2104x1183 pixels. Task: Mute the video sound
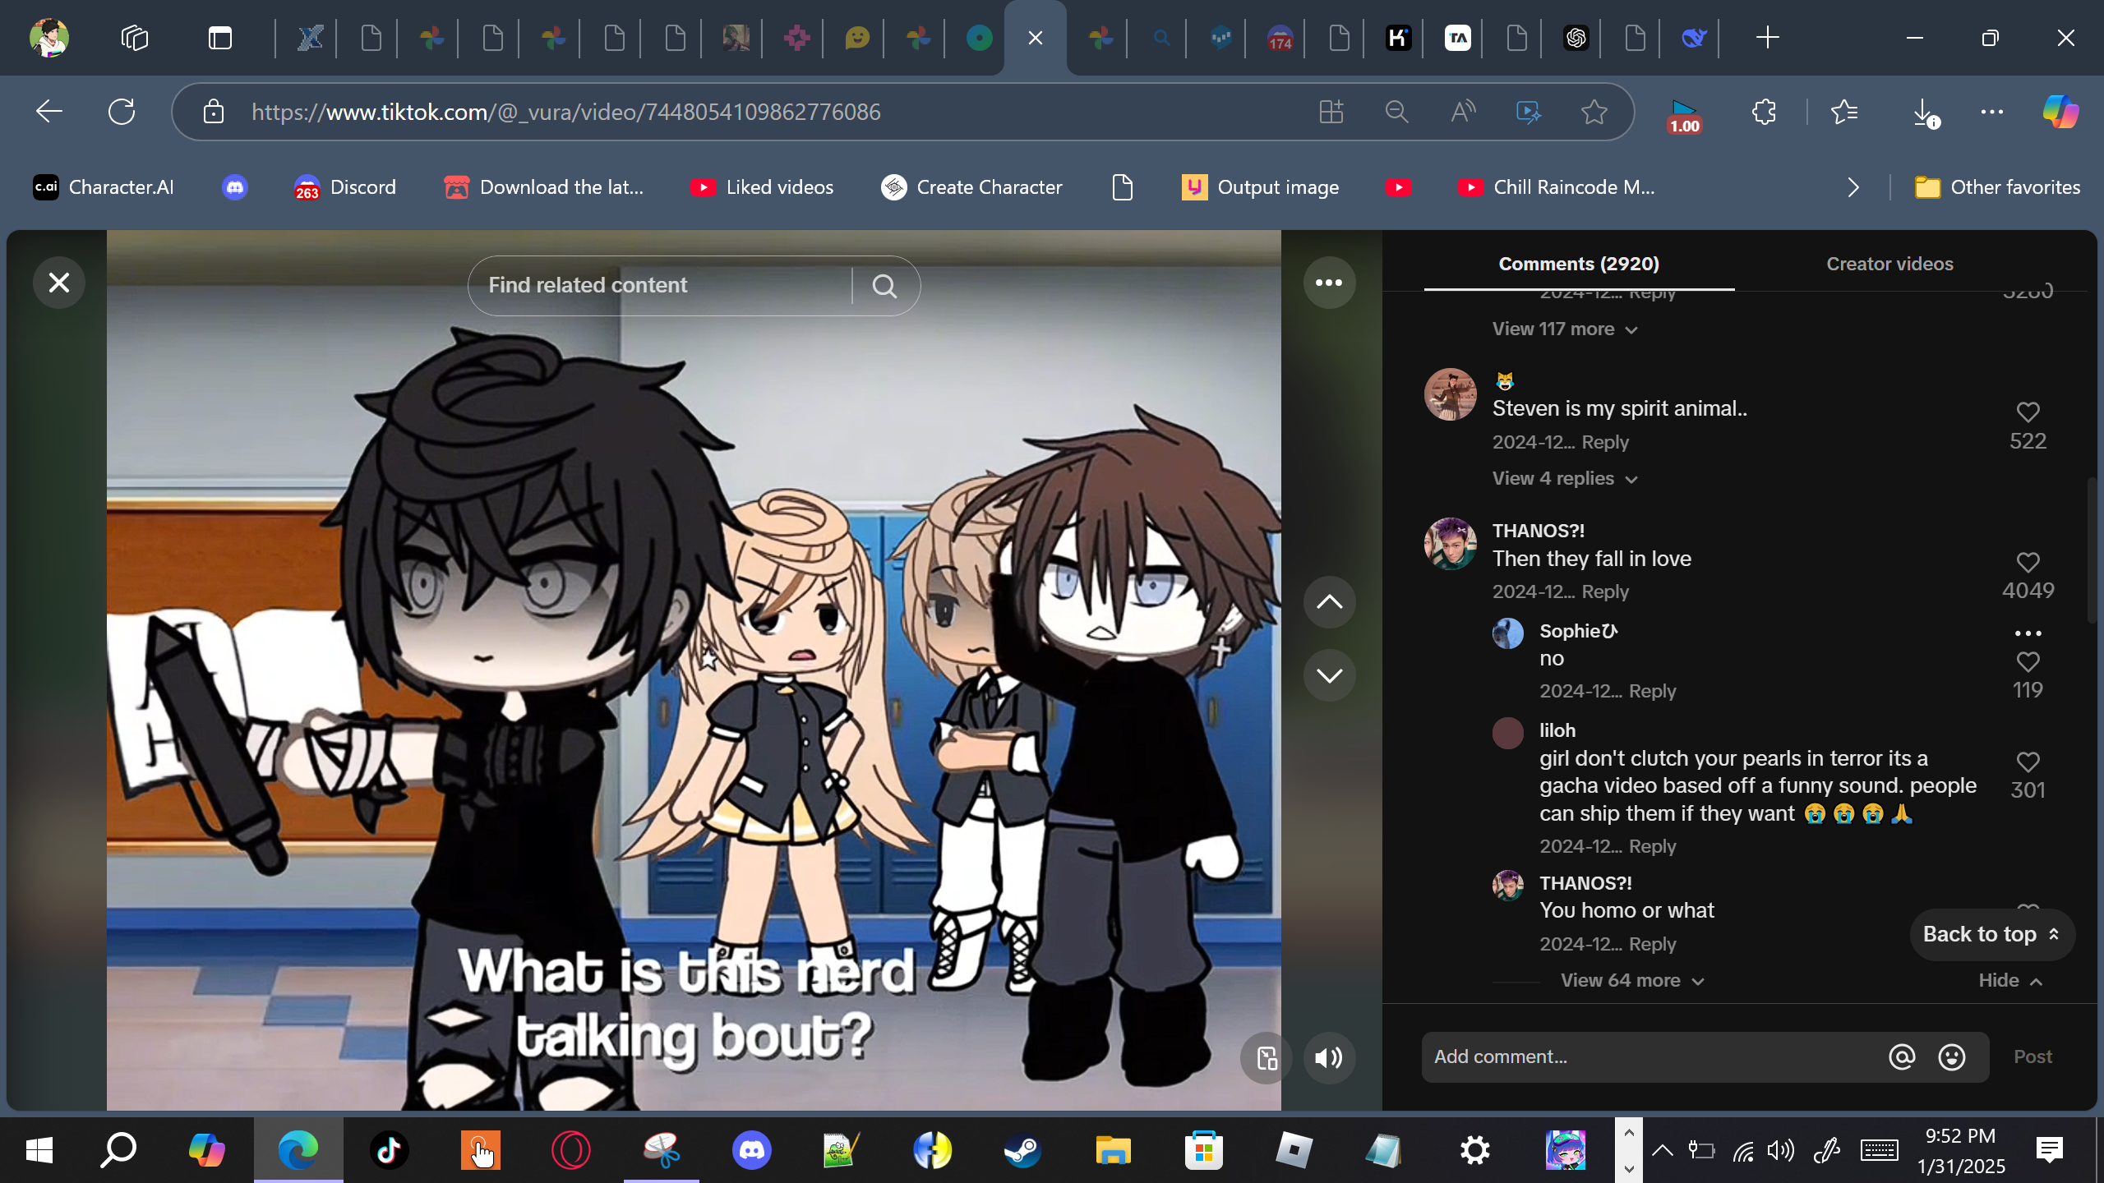(1328, 1058)
